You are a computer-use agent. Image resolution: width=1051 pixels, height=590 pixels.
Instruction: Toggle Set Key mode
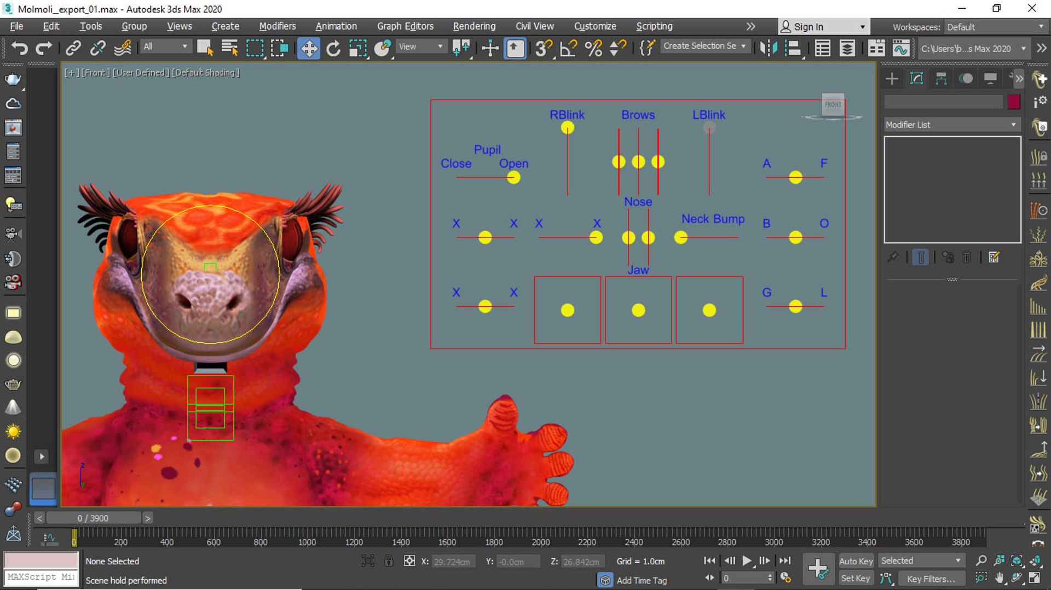[x=856, y=579]
